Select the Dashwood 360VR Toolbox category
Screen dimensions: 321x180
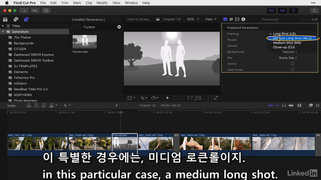point(34,60)
